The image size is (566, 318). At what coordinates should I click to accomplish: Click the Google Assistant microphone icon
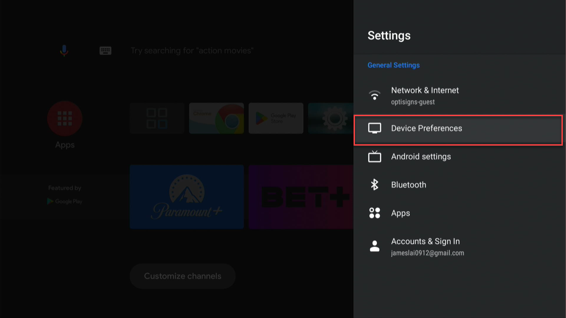click(64, 50)
